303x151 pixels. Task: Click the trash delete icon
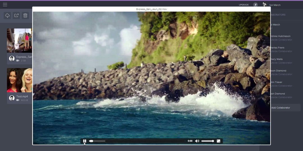[25, 15]
